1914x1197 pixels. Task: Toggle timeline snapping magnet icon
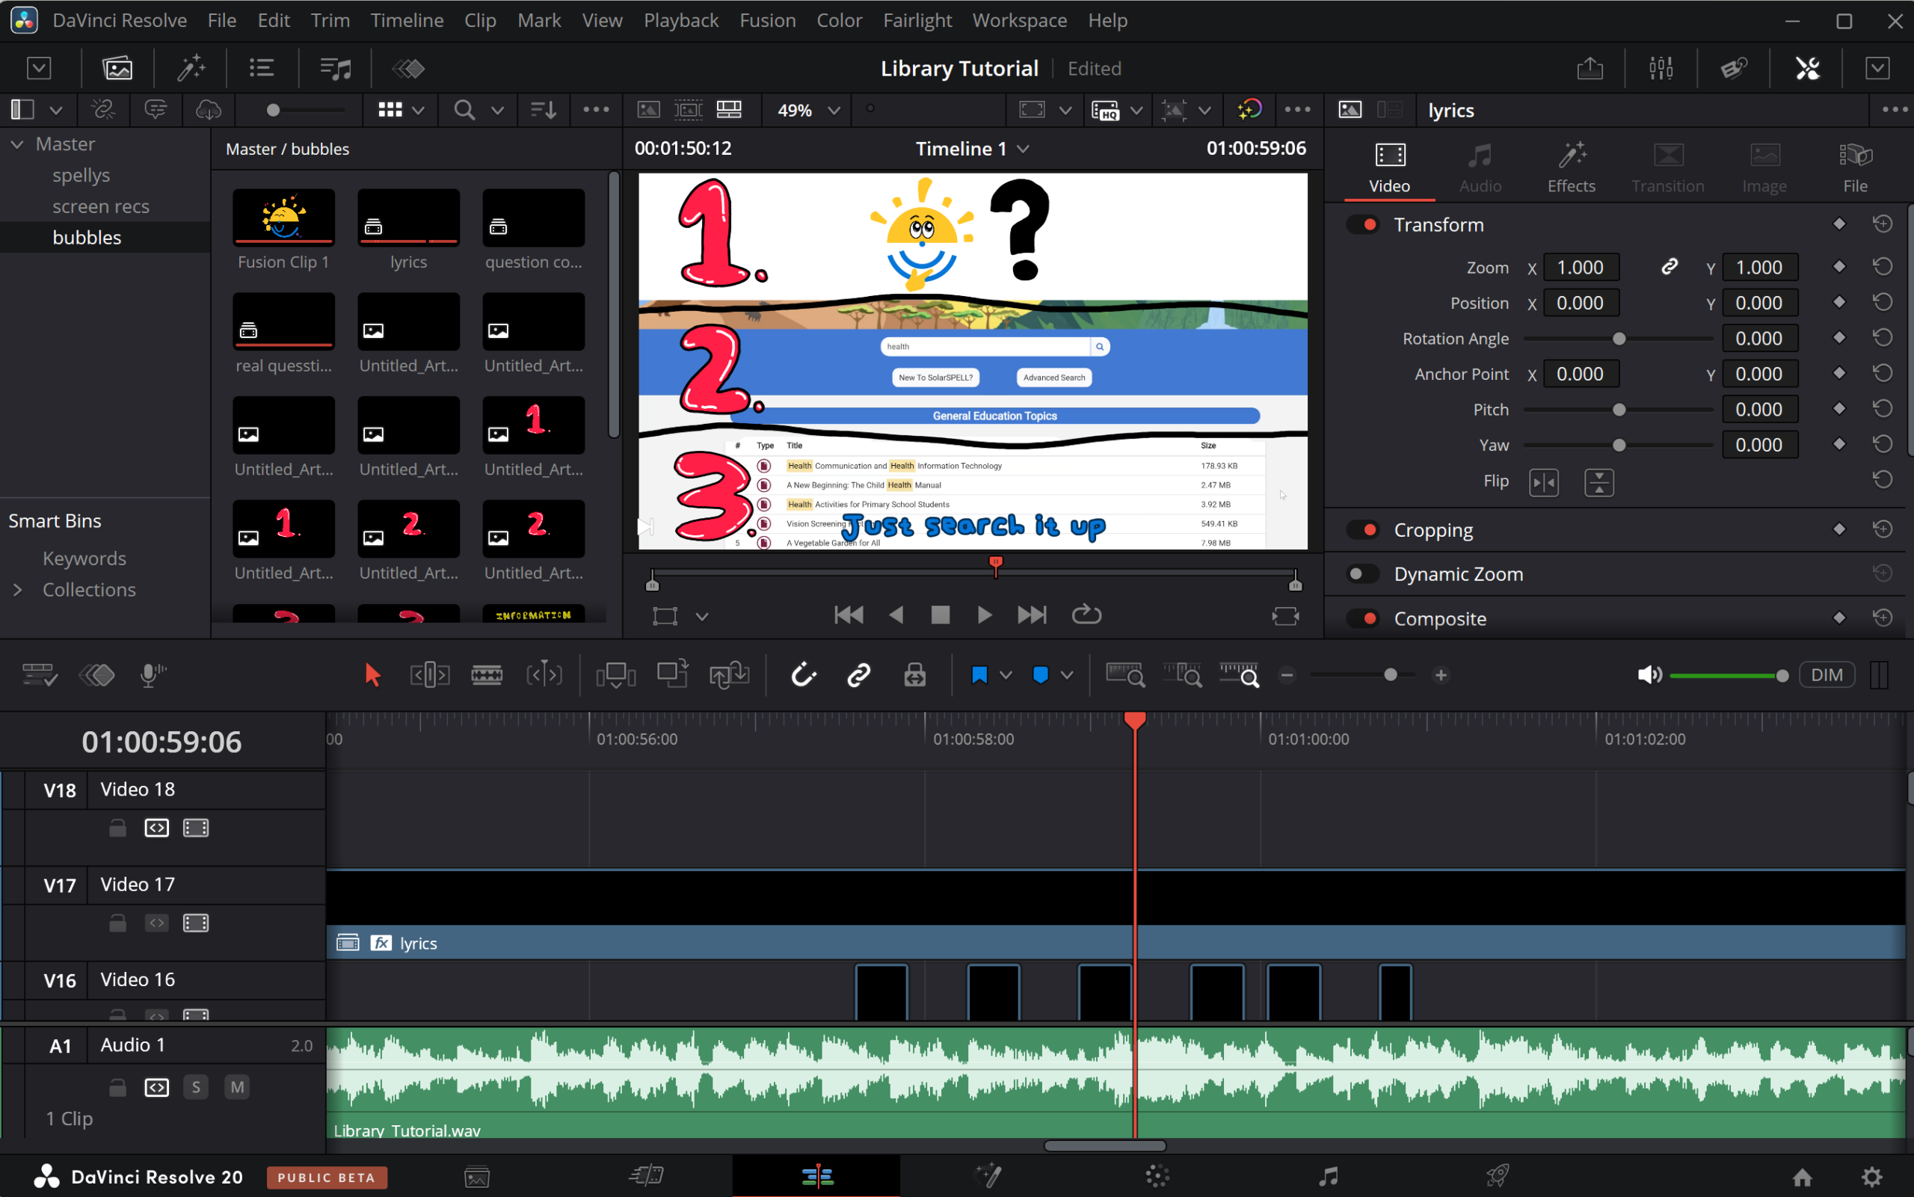[x=803, y=675]
